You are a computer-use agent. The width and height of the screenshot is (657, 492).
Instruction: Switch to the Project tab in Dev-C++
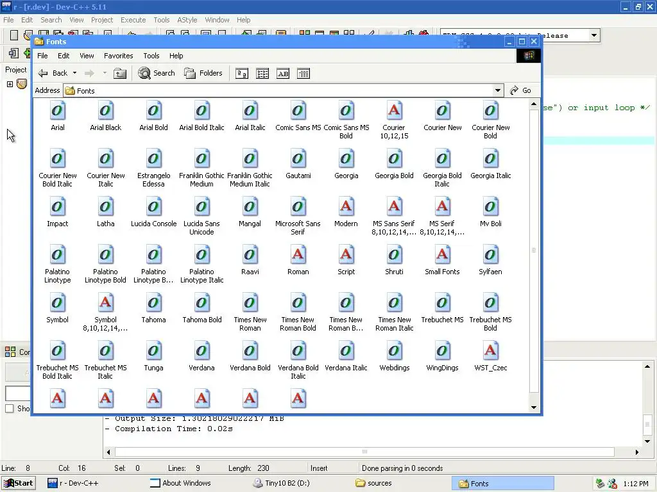pos(16,69)
